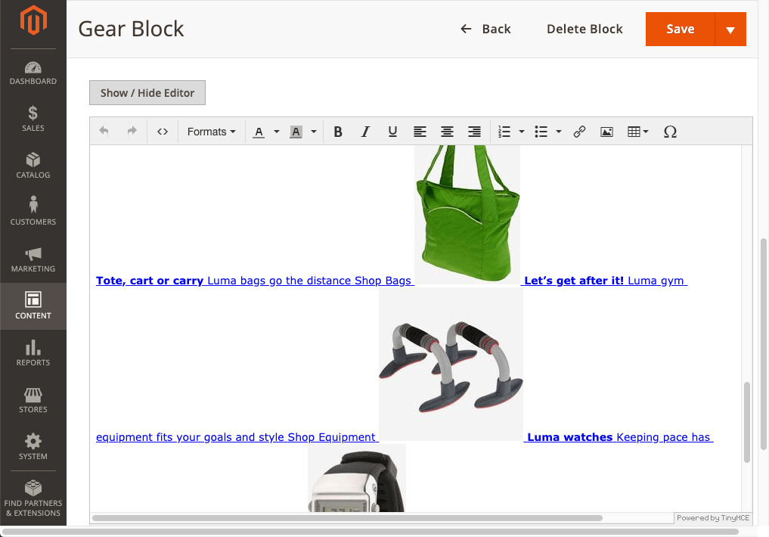Expand bullet list style options
Screen dimensions: 769x537
tap(559, 132)
